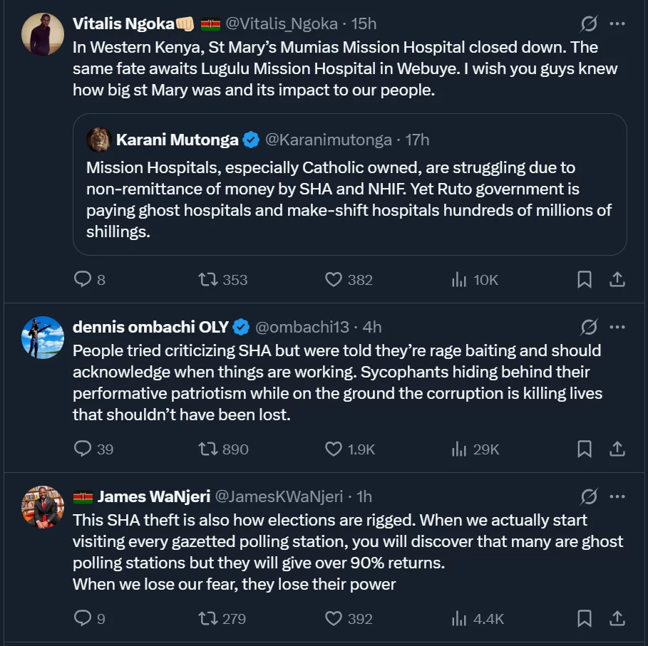Open Grok icon on James WaNjeri's post

click(x=589, y=496)
